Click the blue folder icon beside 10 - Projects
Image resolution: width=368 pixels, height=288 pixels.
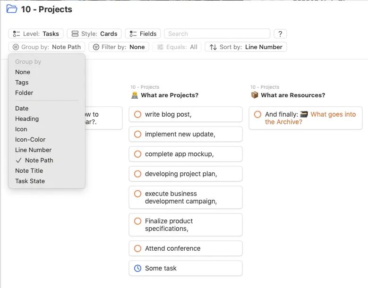tap(12, 9)
